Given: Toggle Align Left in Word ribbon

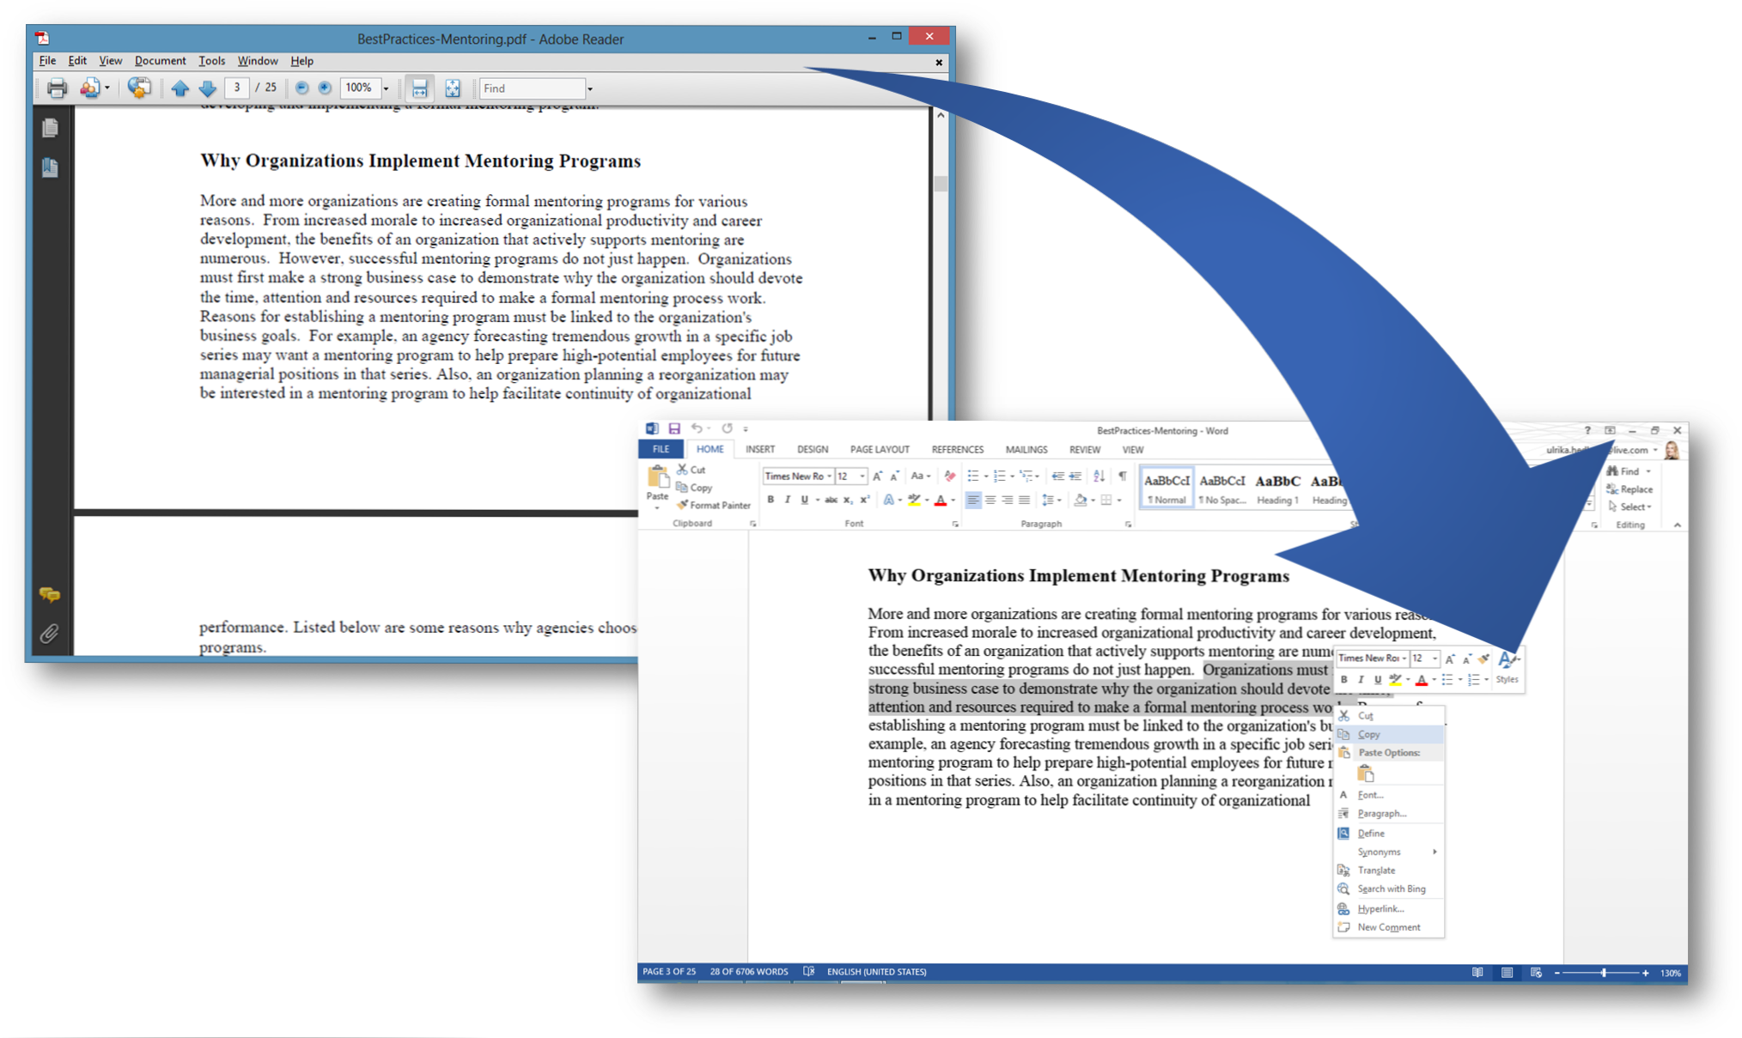Looking at the screenshot, I should click(973, 500).
